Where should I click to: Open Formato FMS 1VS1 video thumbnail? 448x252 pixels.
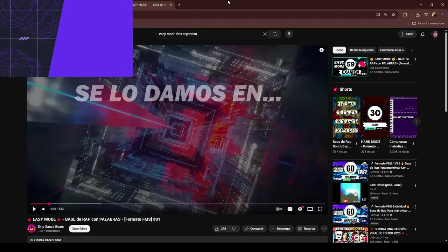pos(350,171)
